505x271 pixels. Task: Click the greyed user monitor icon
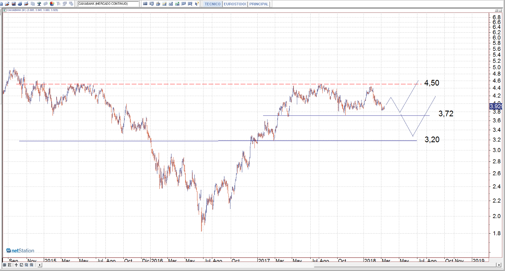(65, 4)
